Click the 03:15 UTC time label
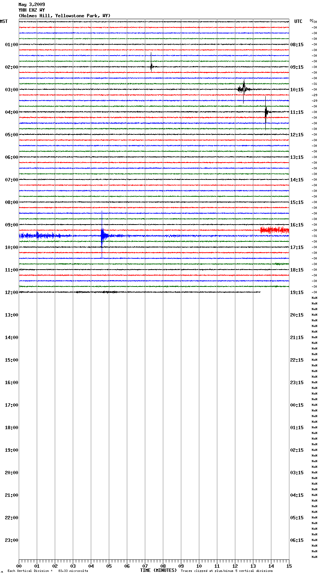This screenshot has height=576, width=319. 297,473
